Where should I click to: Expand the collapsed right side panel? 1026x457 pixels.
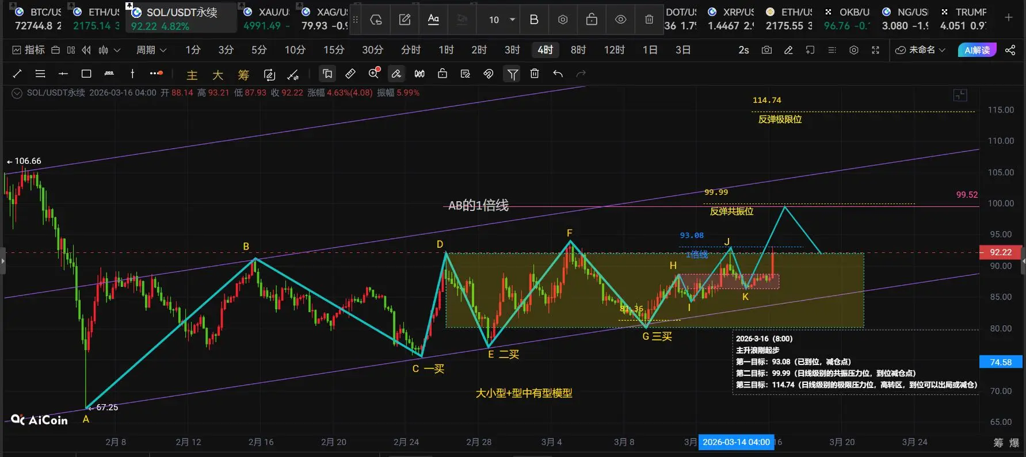click(1023, 261)
